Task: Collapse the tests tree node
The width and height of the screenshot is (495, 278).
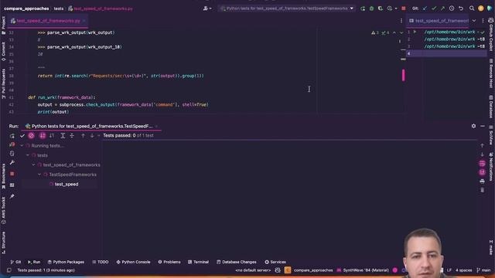Action: point(28,155)
